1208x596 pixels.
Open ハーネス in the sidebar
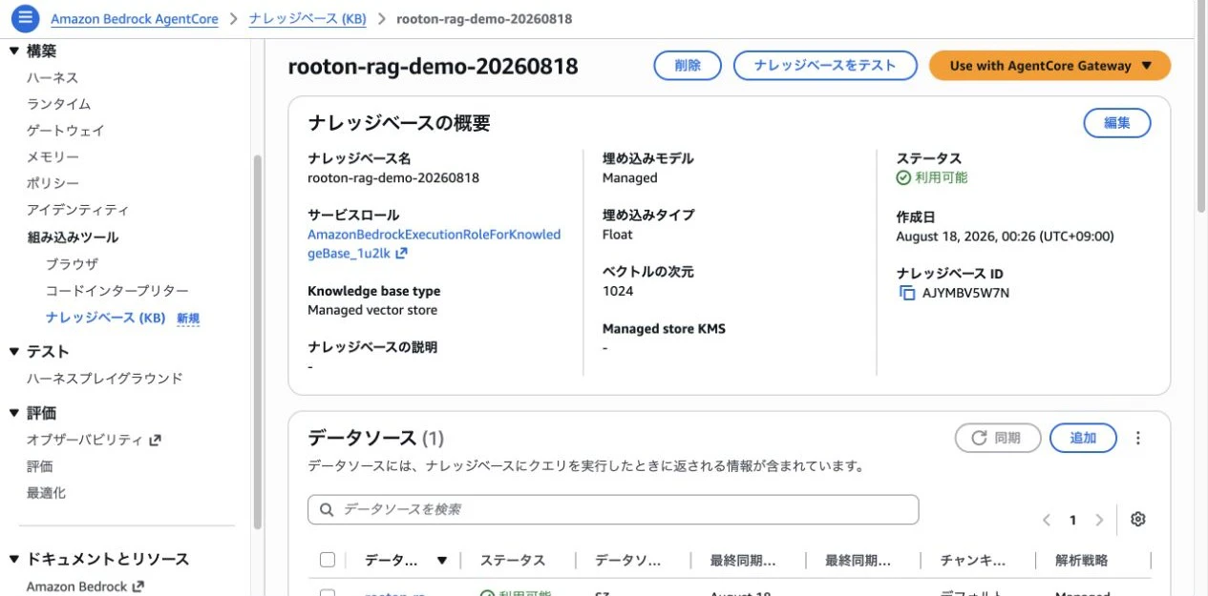click(53, 77)
